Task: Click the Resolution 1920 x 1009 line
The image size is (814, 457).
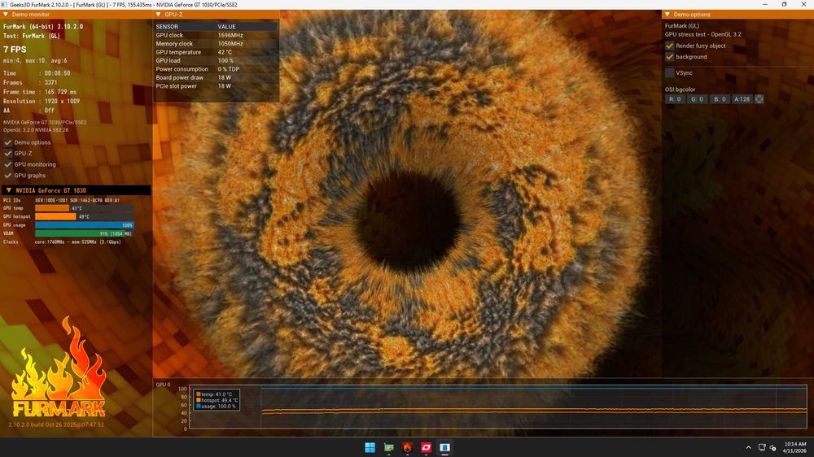Action: (x=42, y=101)
